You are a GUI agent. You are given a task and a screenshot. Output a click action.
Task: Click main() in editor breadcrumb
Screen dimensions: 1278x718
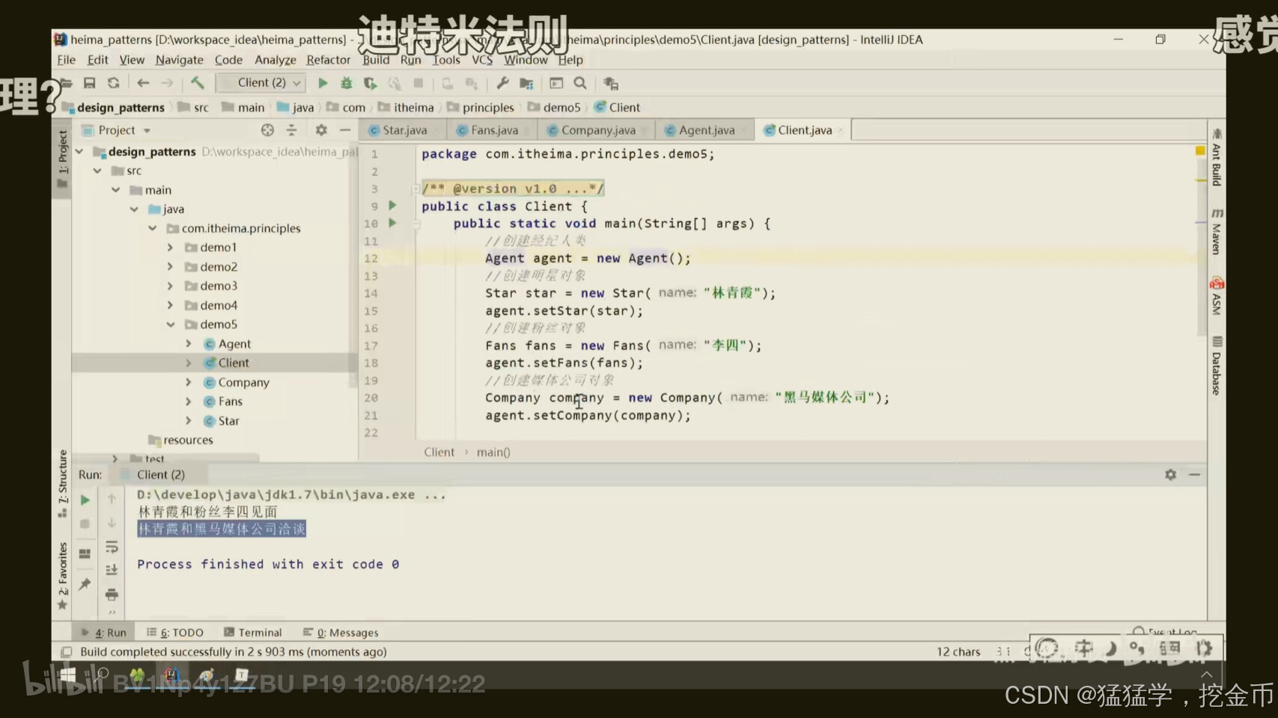pos(493,452)
